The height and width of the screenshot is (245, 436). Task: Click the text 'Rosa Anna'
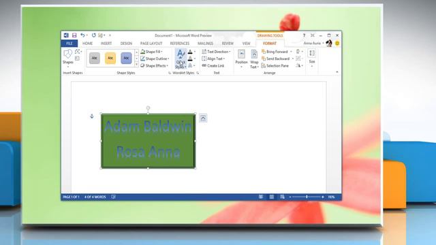(149, 152)
